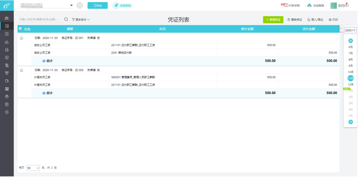Check the box for voucher 记-002
The height and width of the screenshot is (177, 358).
[22, 70]
